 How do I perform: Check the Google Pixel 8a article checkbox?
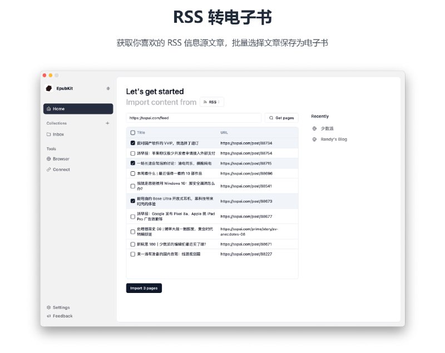[x=132, y=216]
